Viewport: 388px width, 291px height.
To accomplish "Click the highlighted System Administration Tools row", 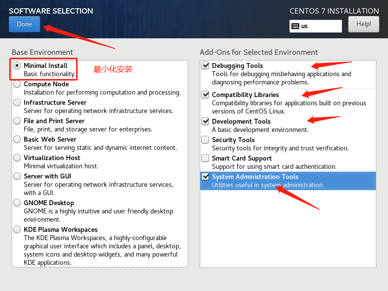I will coord(288,181).
